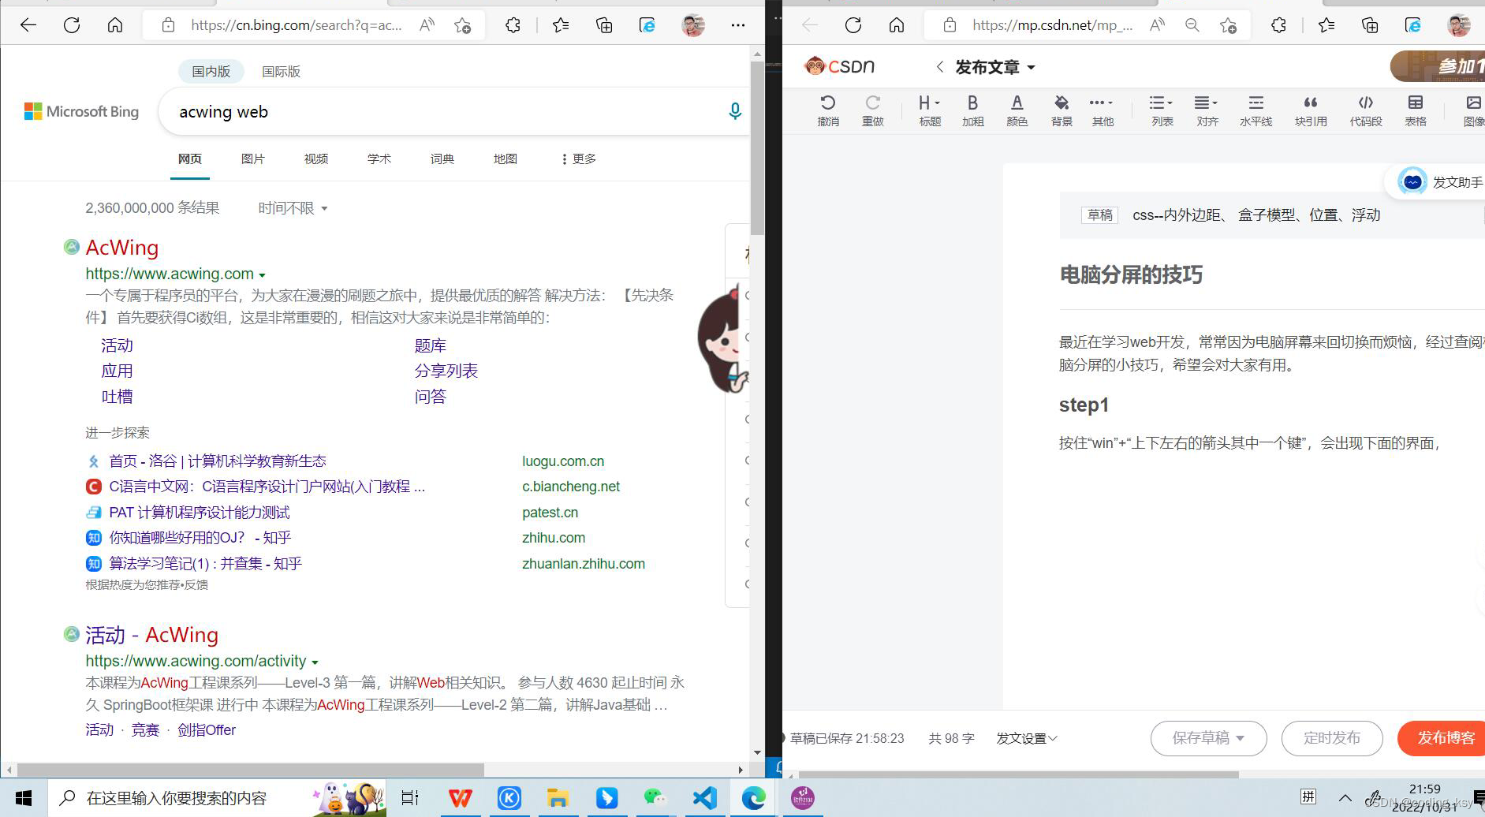Insert a horizontal line in CSDN editor

pos(1256,110)
